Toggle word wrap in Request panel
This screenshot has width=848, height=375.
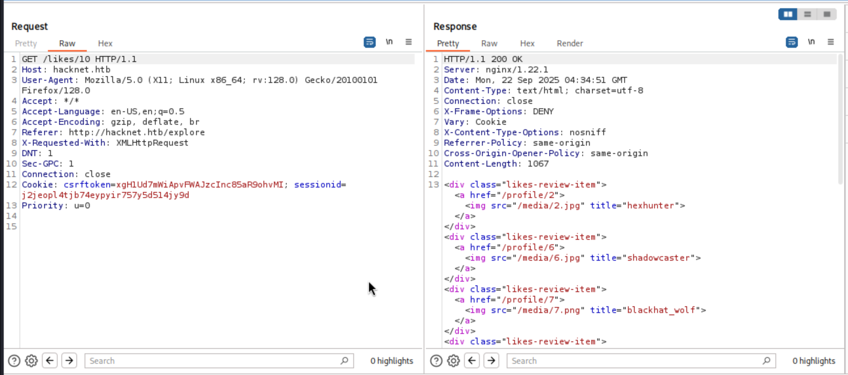369,42
